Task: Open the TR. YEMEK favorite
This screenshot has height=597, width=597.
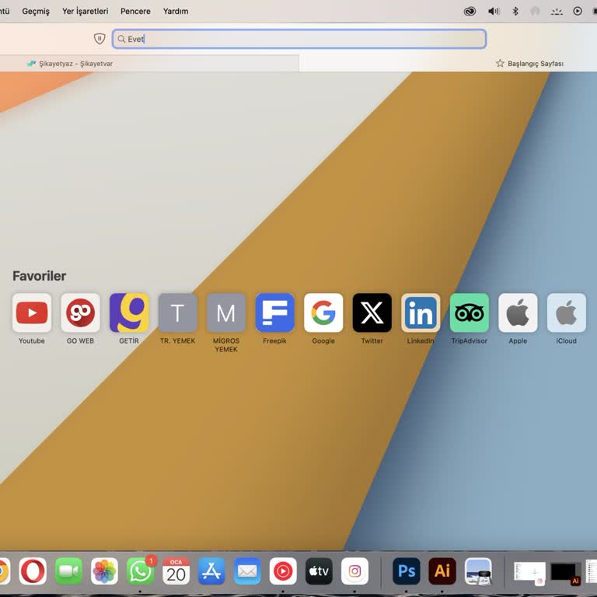Action: [177, 312]
